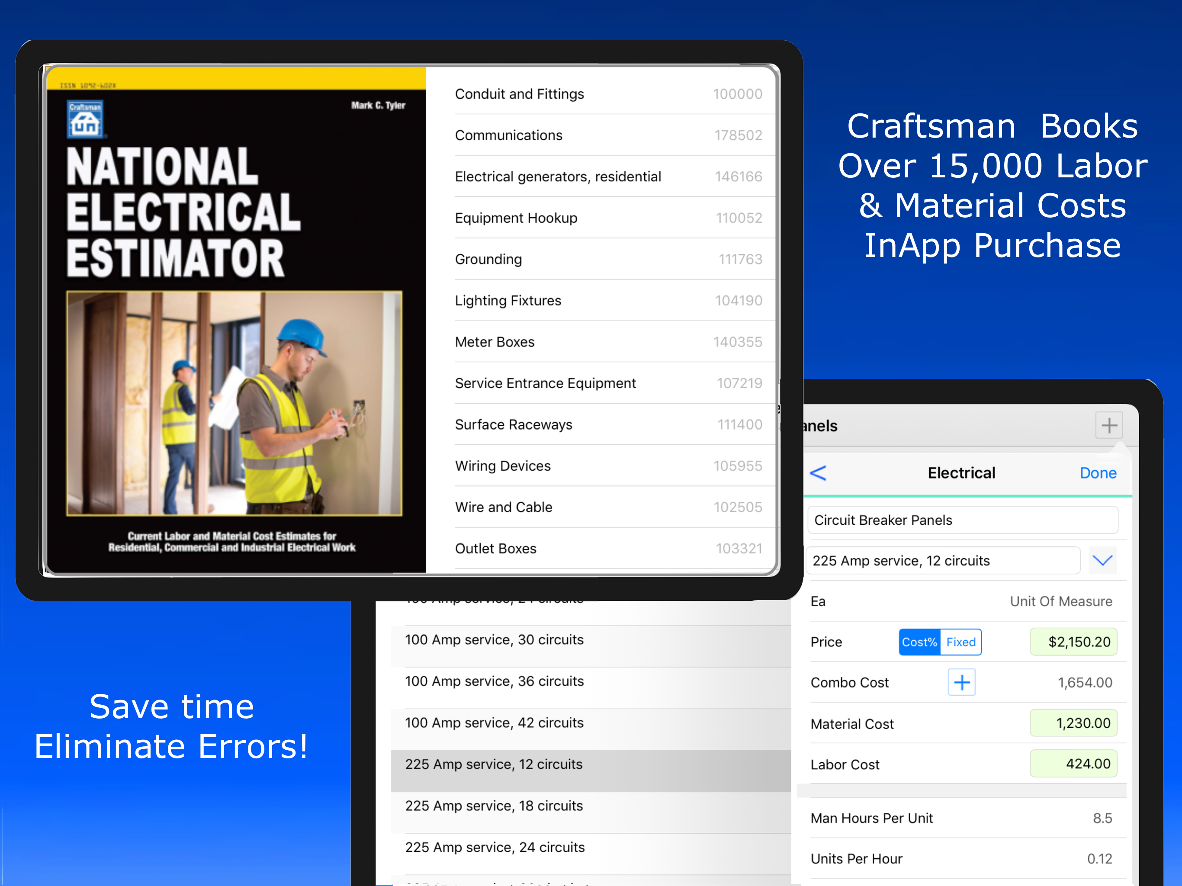Select the Cost% price mode
1182x886 pixels.
[919, 642]
